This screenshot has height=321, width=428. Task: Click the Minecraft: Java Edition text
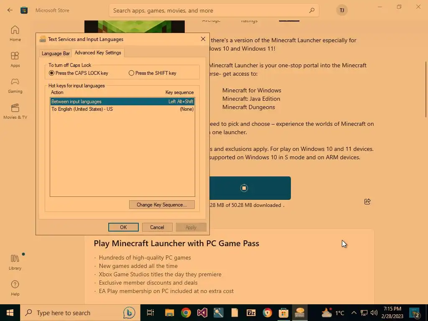[251, 99]
